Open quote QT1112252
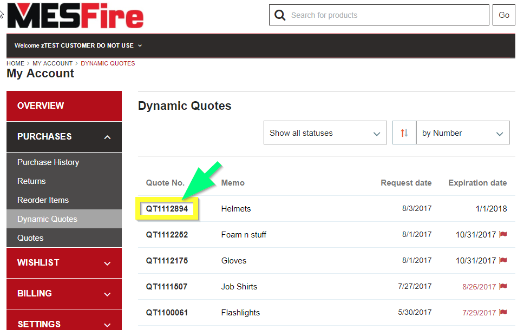 pyautogui.click(x=167, y=235)
